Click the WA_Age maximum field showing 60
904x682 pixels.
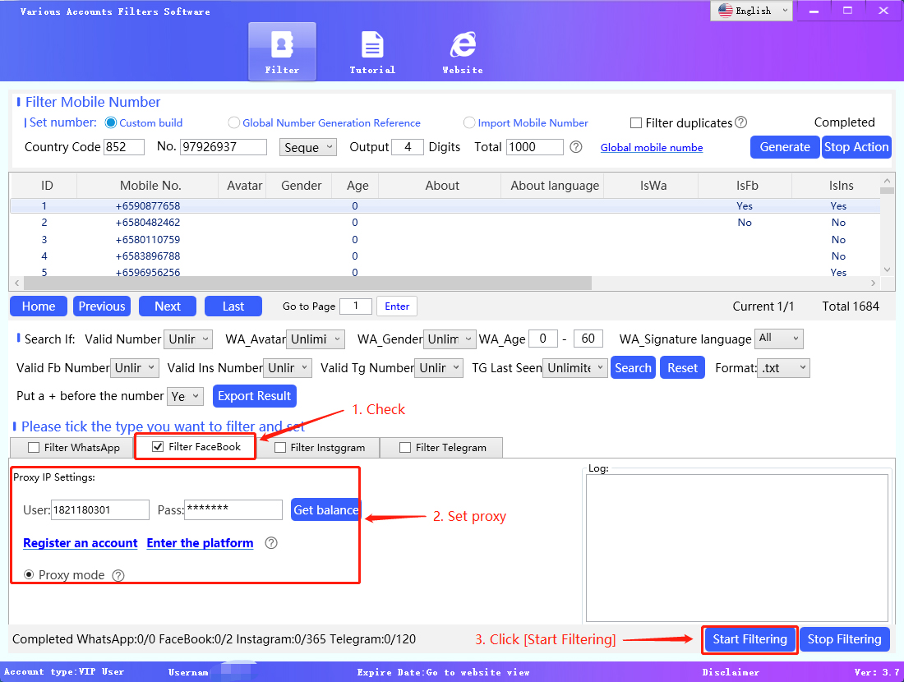click(x=588, y=339)
